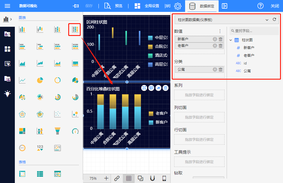This screenshot has height=183, width=283.
Task: Open settings gear for 新客户 value field
Action: (215, 39)
